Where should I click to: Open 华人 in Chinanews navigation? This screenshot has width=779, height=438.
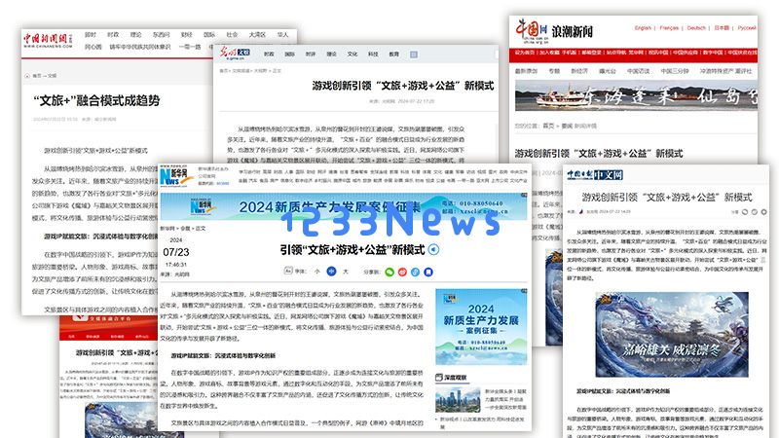tap(282, 35)
